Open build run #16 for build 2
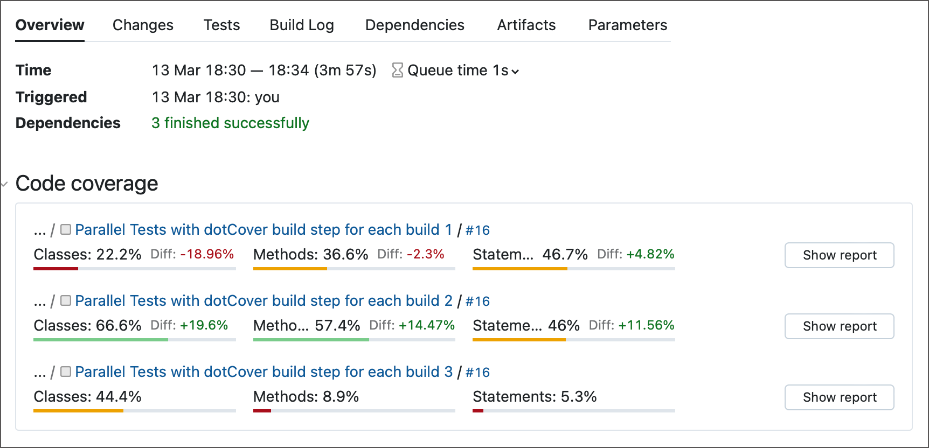Screen dimensions: 929x448 (477, 301)
